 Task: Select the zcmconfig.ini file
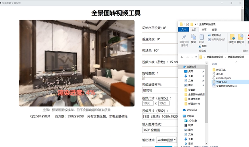[223, 77]
